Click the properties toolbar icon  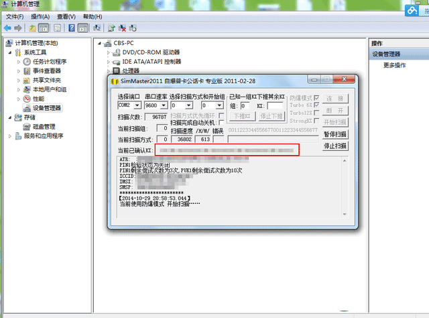(57, 28)
